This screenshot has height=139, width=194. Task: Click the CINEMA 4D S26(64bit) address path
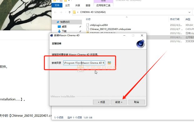93,12
